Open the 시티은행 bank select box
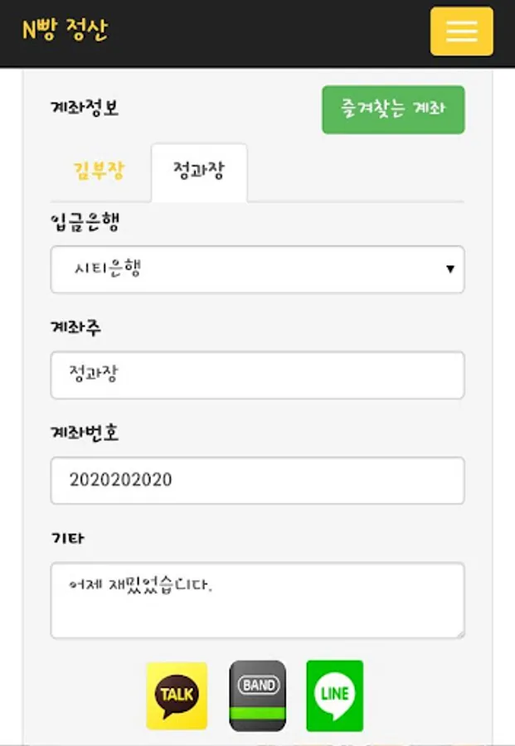This screenshot has height=746, width=515. [x=257, y=269]
